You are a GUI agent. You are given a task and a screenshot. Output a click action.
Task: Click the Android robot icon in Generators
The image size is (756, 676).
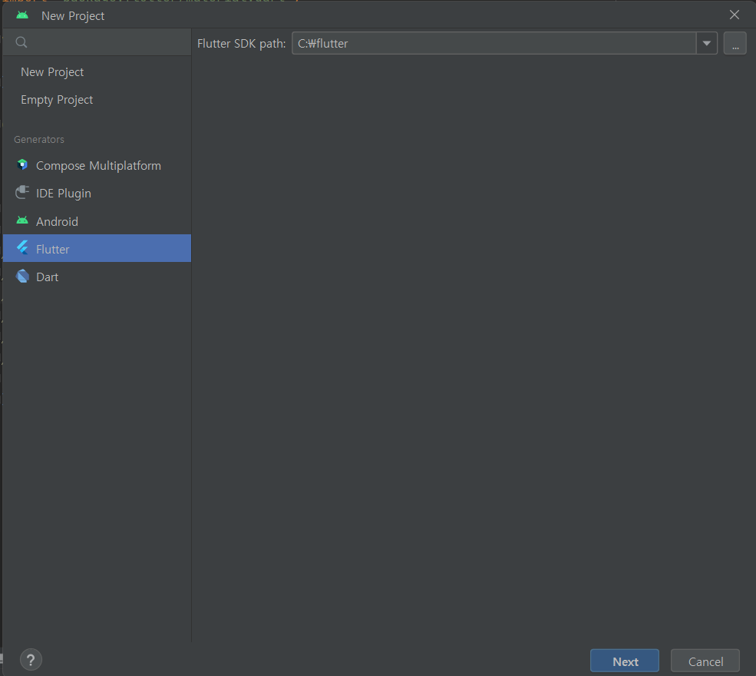(22, 220)
